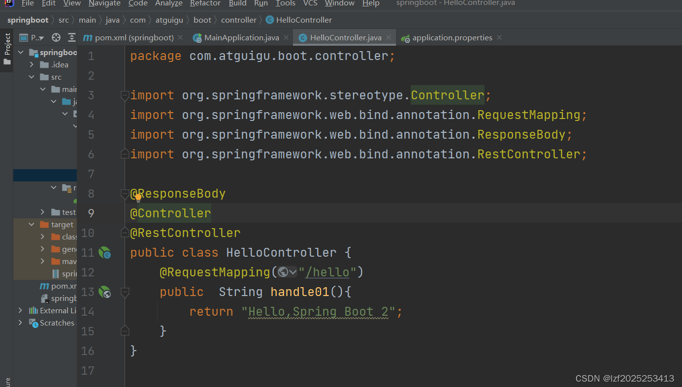Viewport: 682px width, 387px height.
Task: Click controller in the breadcrumb bar
Action: (239, 20)
